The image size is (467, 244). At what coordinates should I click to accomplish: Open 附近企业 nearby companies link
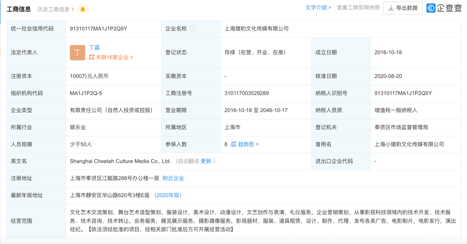tap(173, 178)
